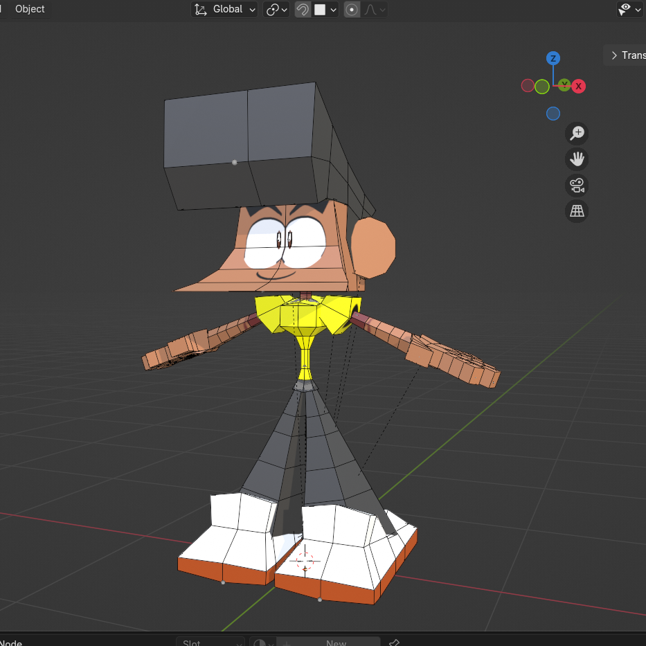Click the red X axis gizmo ball

(x=578, y=86)
